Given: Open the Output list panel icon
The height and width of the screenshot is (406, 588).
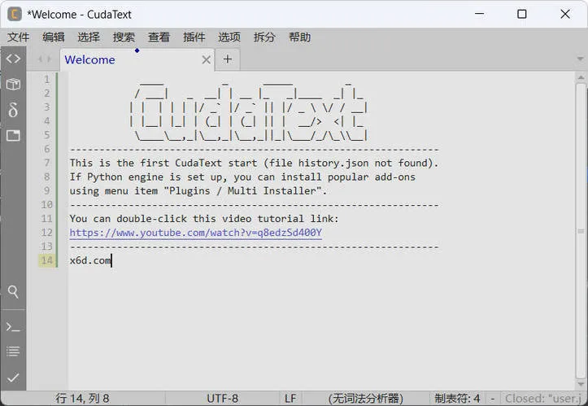Looking at the screenshot, I should [x=13, y=351].
